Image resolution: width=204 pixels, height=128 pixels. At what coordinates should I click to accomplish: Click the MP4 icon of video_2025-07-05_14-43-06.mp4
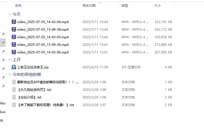pos(14,52)
